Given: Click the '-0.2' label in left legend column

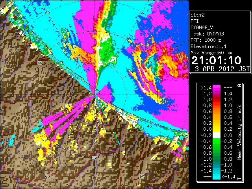Looking at the screenshot, I should pyautogui.click(x=206, y=135).
